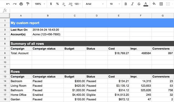Click the '$3,135.12' cost cell
174x102 pixels.
[x=118, y=86]
